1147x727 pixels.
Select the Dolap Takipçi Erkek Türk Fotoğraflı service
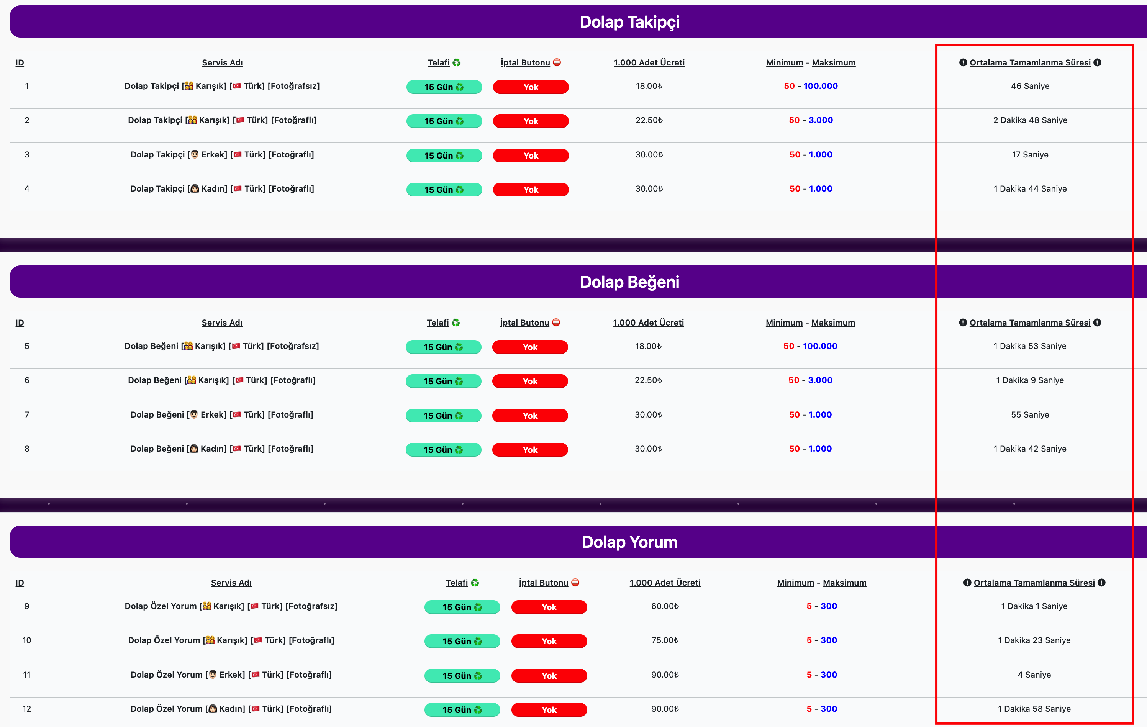coord(223,154)
